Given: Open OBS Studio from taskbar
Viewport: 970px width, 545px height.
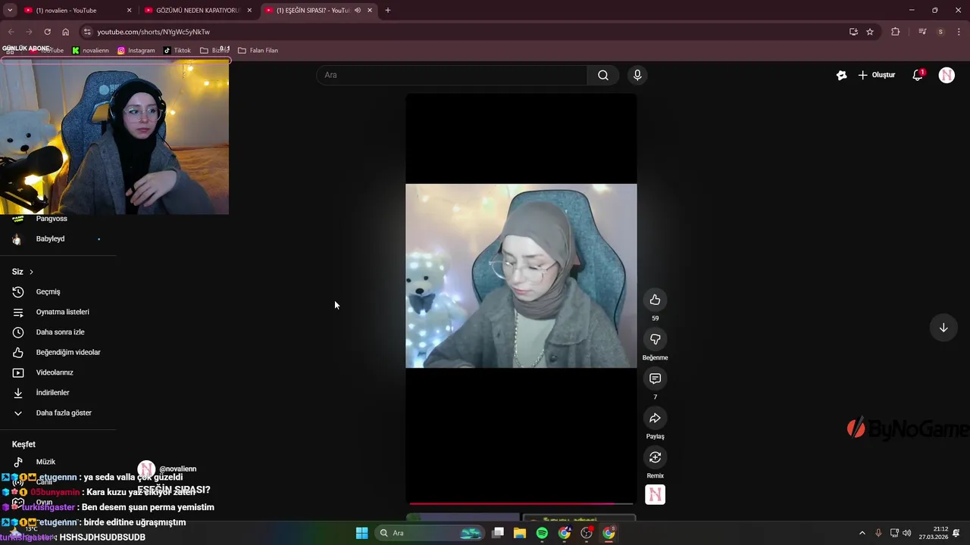Looking at the screenshot, I should (x=587, y=533).
